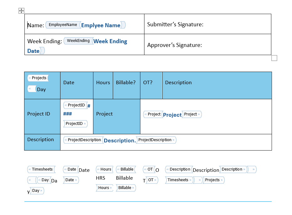Viewport: 292px width, 215px height.
Task: Click the Approver's Signature cell
Action: click(x=208, y=44)
